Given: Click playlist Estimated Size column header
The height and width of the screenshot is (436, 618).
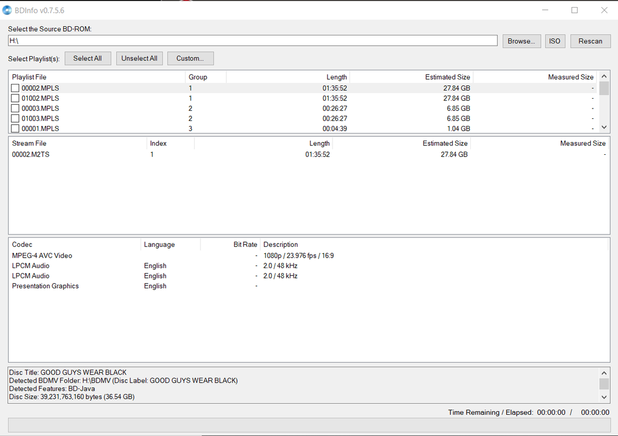Looking at the screenshot, I should [x=411, y=77].
